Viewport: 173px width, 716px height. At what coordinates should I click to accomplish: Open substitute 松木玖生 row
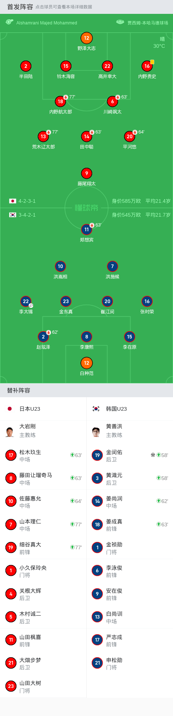pos(43,455)
